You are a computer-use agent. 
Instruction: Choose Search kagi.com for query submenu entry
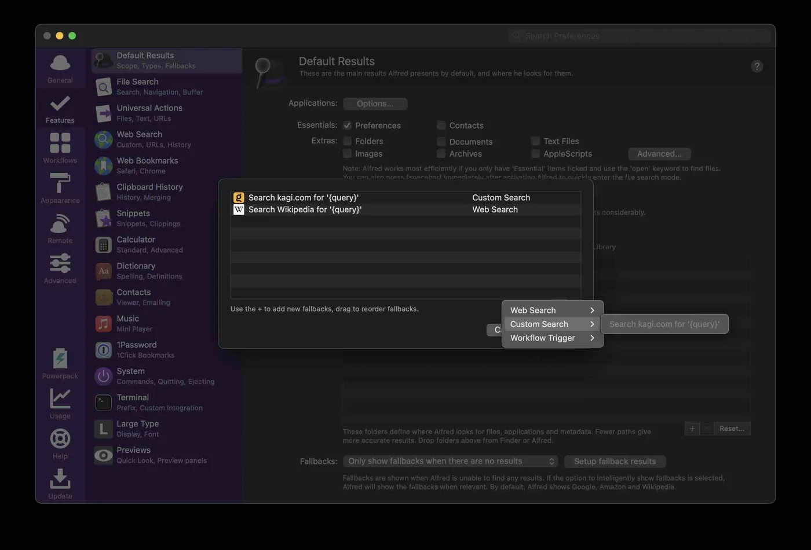pyautogui.click(x=664, y=324)
